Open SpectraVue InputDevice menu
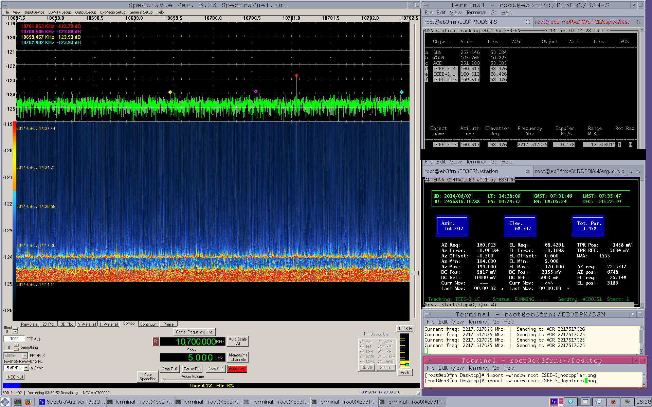 point(34,12)
